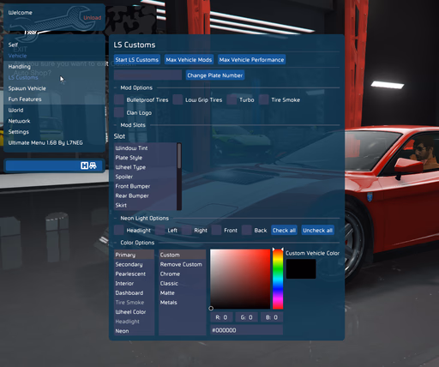Screen dimensions: 439x367
Task: Collapse the Mod Options section
Action: (136, 87)
